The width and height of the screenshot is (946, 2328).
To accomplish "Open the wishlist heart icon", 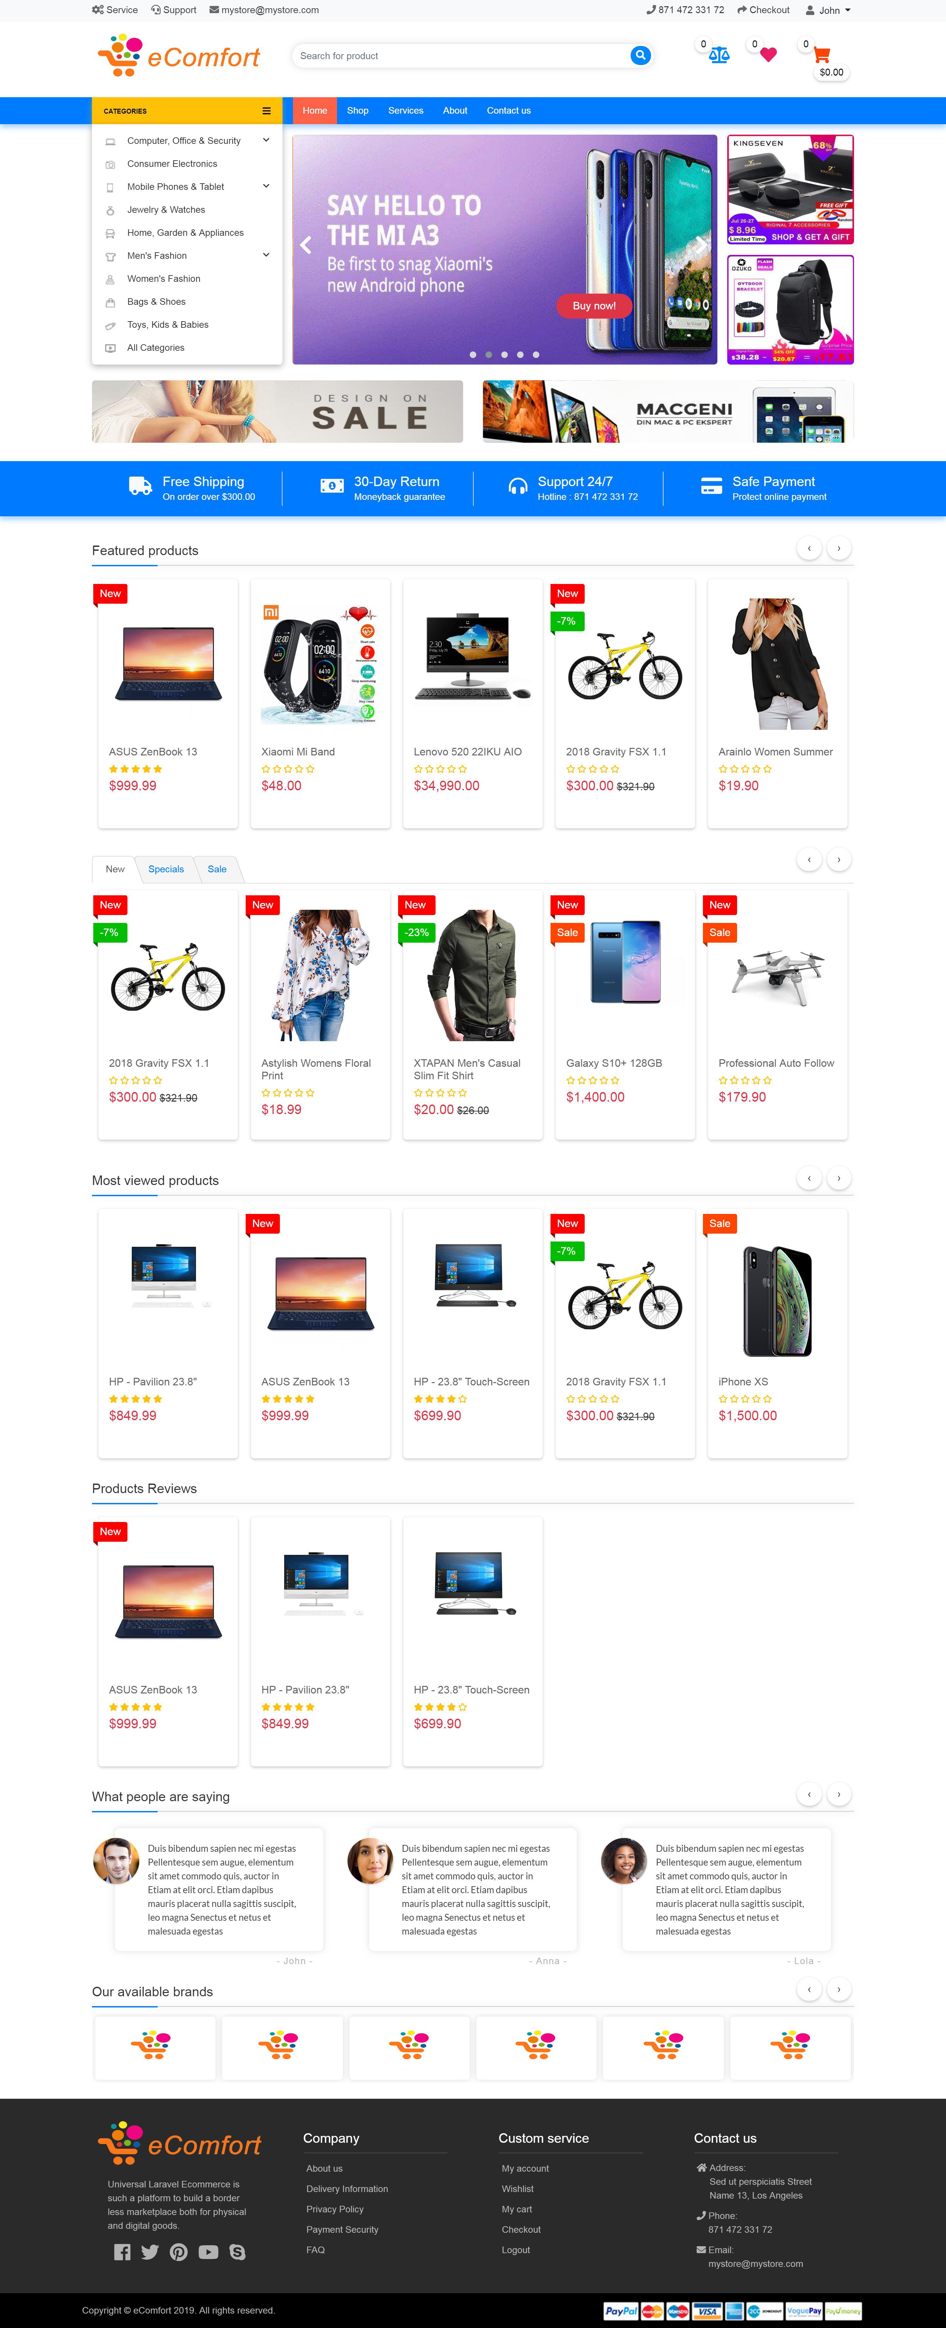I will (768, 55).
